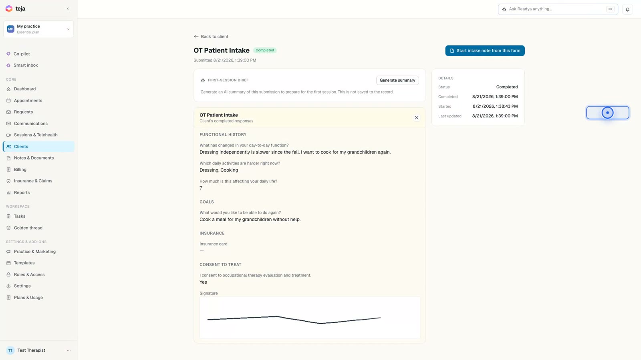641x360 pixels.
Task: Click the Completed status badge
Action: pos(265,50)
